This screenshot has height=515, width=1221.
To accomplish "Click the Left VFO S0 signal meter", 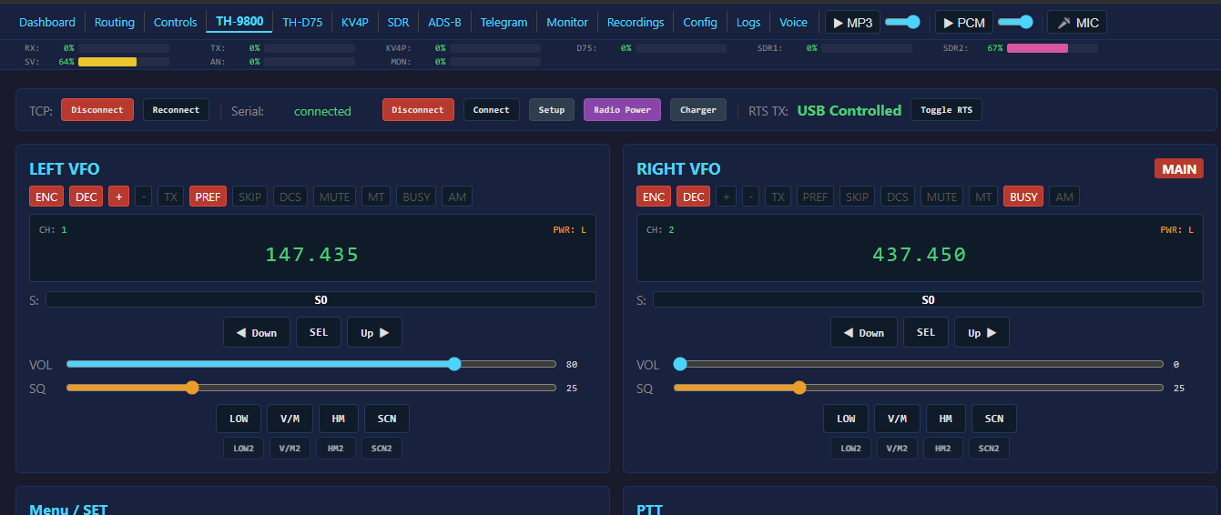I will click(x=321, y=299).
